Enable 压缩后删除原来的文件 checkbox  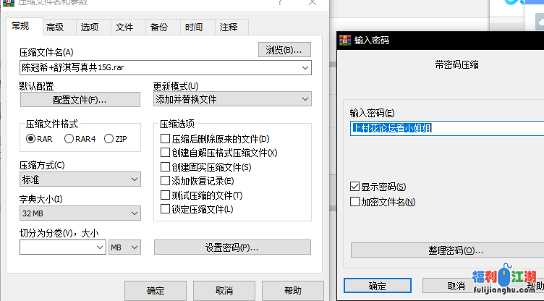pos(165,139)
